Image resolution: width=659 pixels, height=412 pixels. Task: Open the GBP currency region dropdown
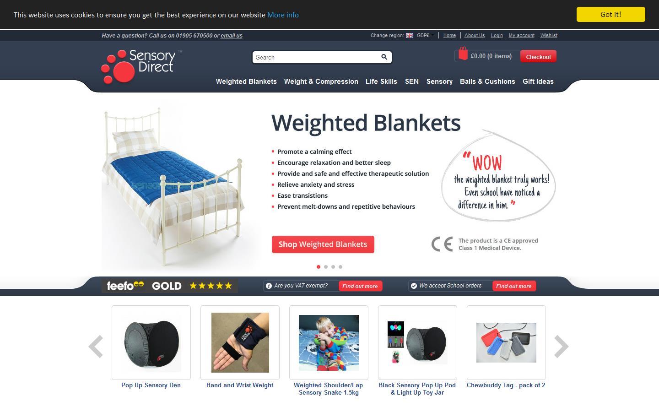[425, 35]
